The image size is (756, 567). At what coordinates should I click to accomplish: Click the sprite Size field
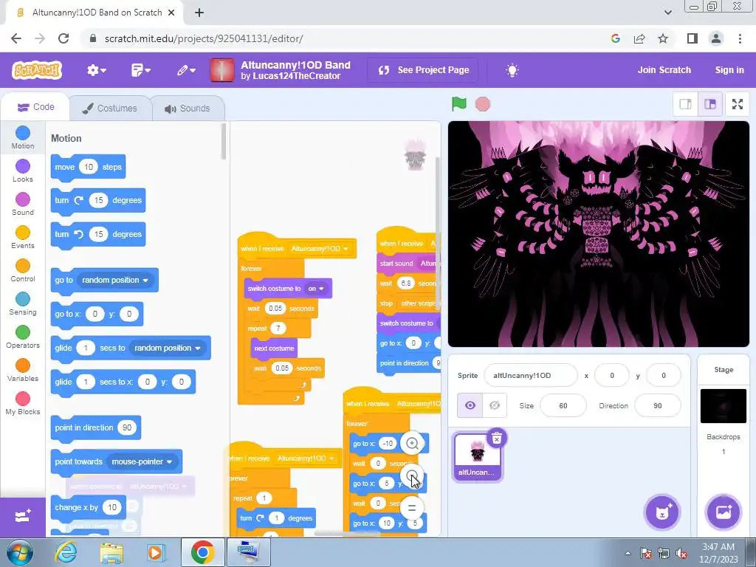(563, 405)
